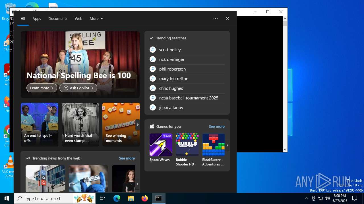Advance Spelling Bee cards carousel arrow
This screenshot has height=204, width=364.
click(x=138, y=125)
